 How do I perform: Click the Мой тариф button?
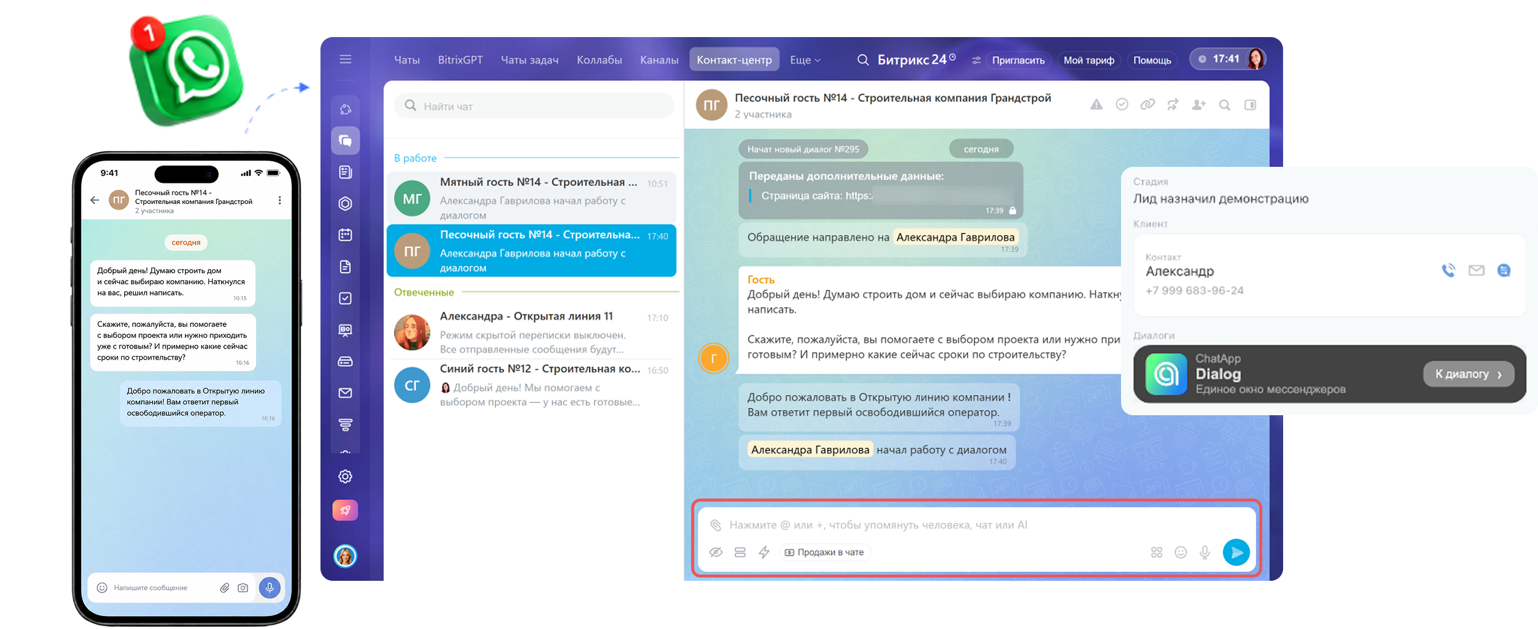(x=1089, y=60)
